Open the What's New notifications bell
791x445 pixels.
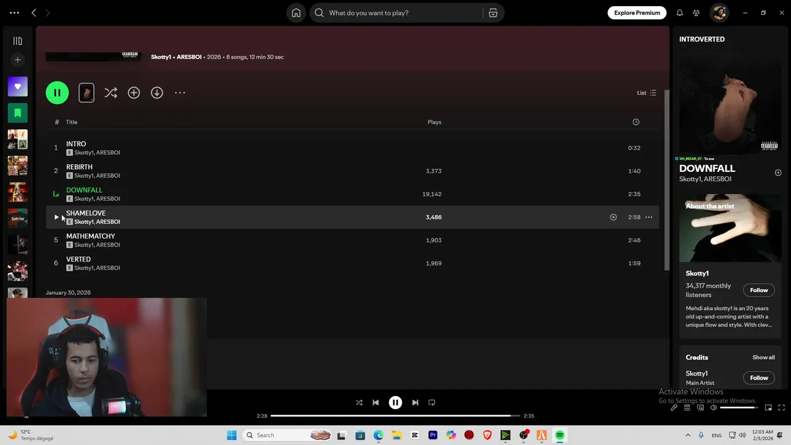click(x=680, y=13)
